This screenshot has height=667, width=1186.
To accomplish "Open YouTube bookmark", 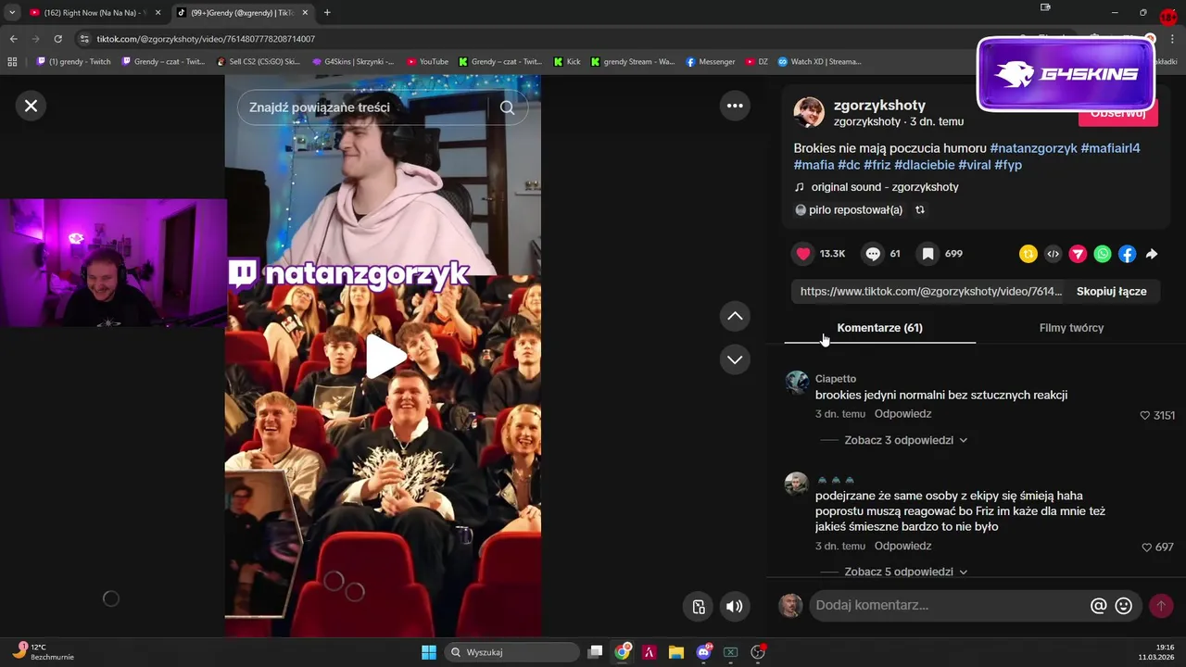I will tap(428, 62).
